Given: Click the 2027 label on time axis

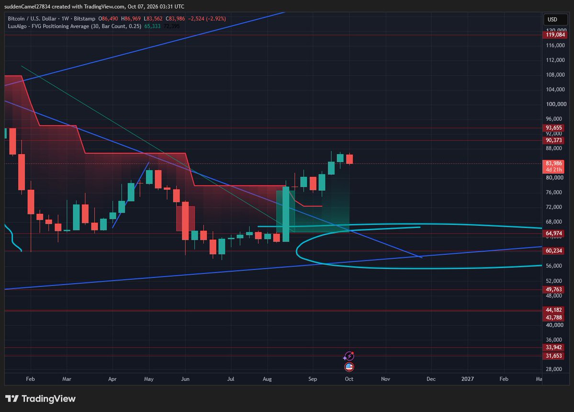Looking at the screenshot, I should tap(467, 379).
